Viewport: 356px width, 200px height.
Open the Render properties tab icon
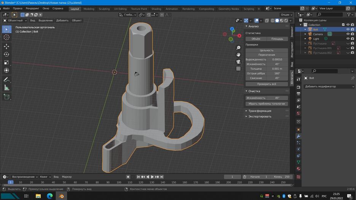299,87
